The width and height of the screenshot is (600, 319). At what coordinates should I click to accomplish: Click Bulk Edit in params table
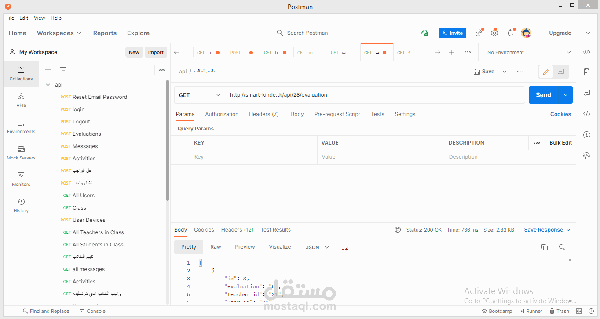(560, 143)
